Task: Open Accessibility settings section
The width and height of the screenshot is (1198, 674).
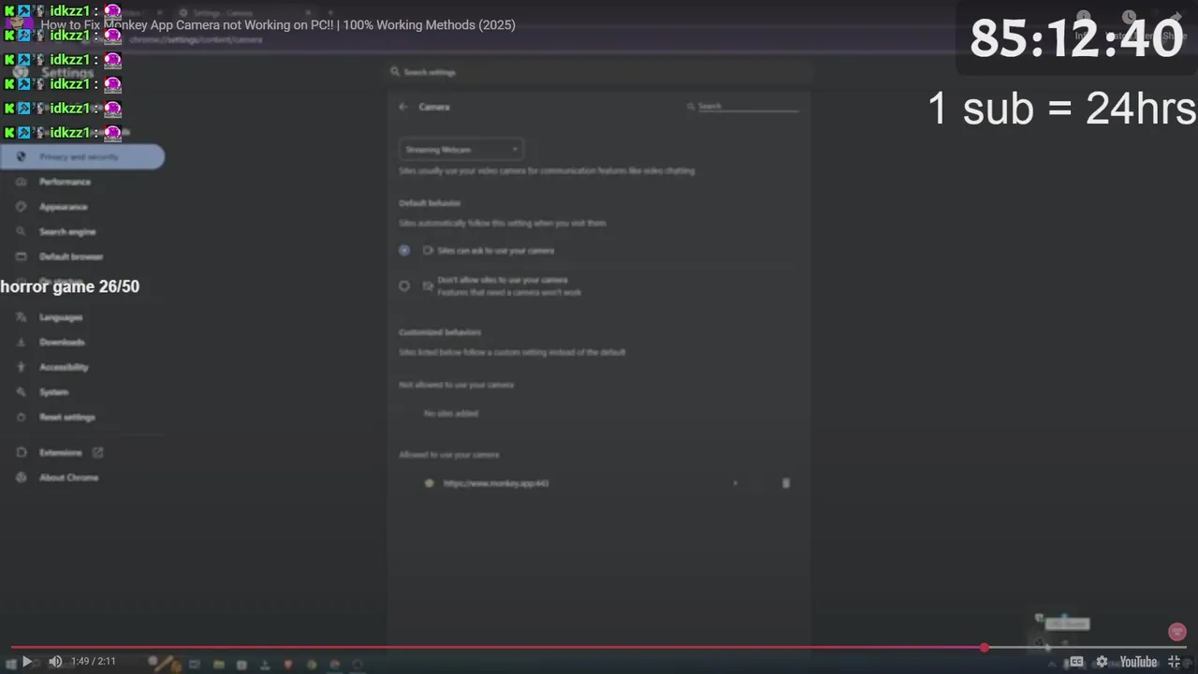Action: coord(64,368)
